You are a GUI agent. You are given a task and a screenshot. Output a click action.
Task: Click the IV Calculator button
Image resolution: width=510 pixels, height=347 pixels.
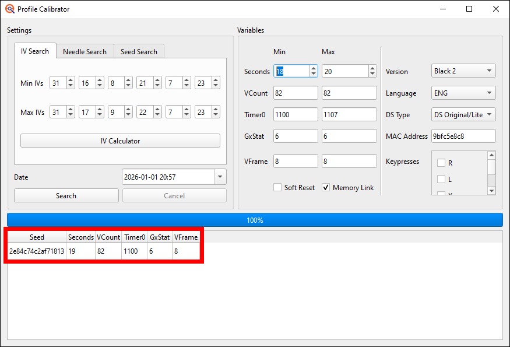tap(120, 141)
